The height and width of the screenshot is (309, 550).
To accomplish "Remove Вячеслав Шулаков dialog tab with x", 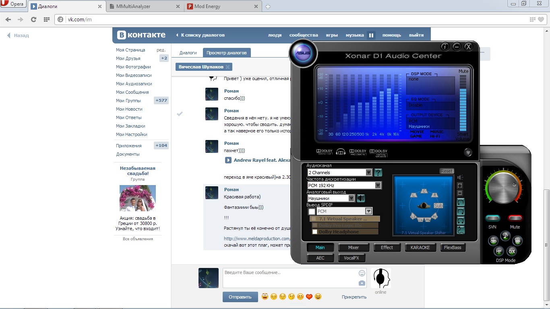I will click(x=227, y=67).
